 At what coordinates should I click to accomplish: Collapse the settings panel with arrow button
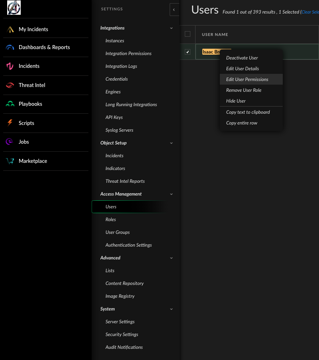[x=174, y=10]
